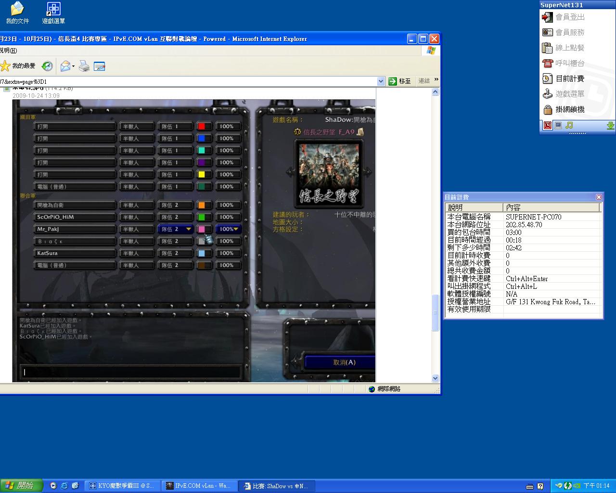Image resolution: width=616 pixels, height=493 pixels.
Task: Expand the address bar dropdown arrow
Action: [381, 81]
